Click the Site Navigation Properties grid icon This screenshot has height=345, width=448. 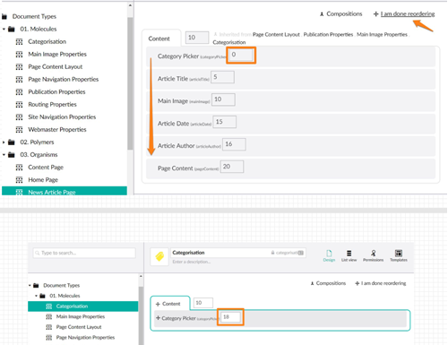click(x=19, y=116)
